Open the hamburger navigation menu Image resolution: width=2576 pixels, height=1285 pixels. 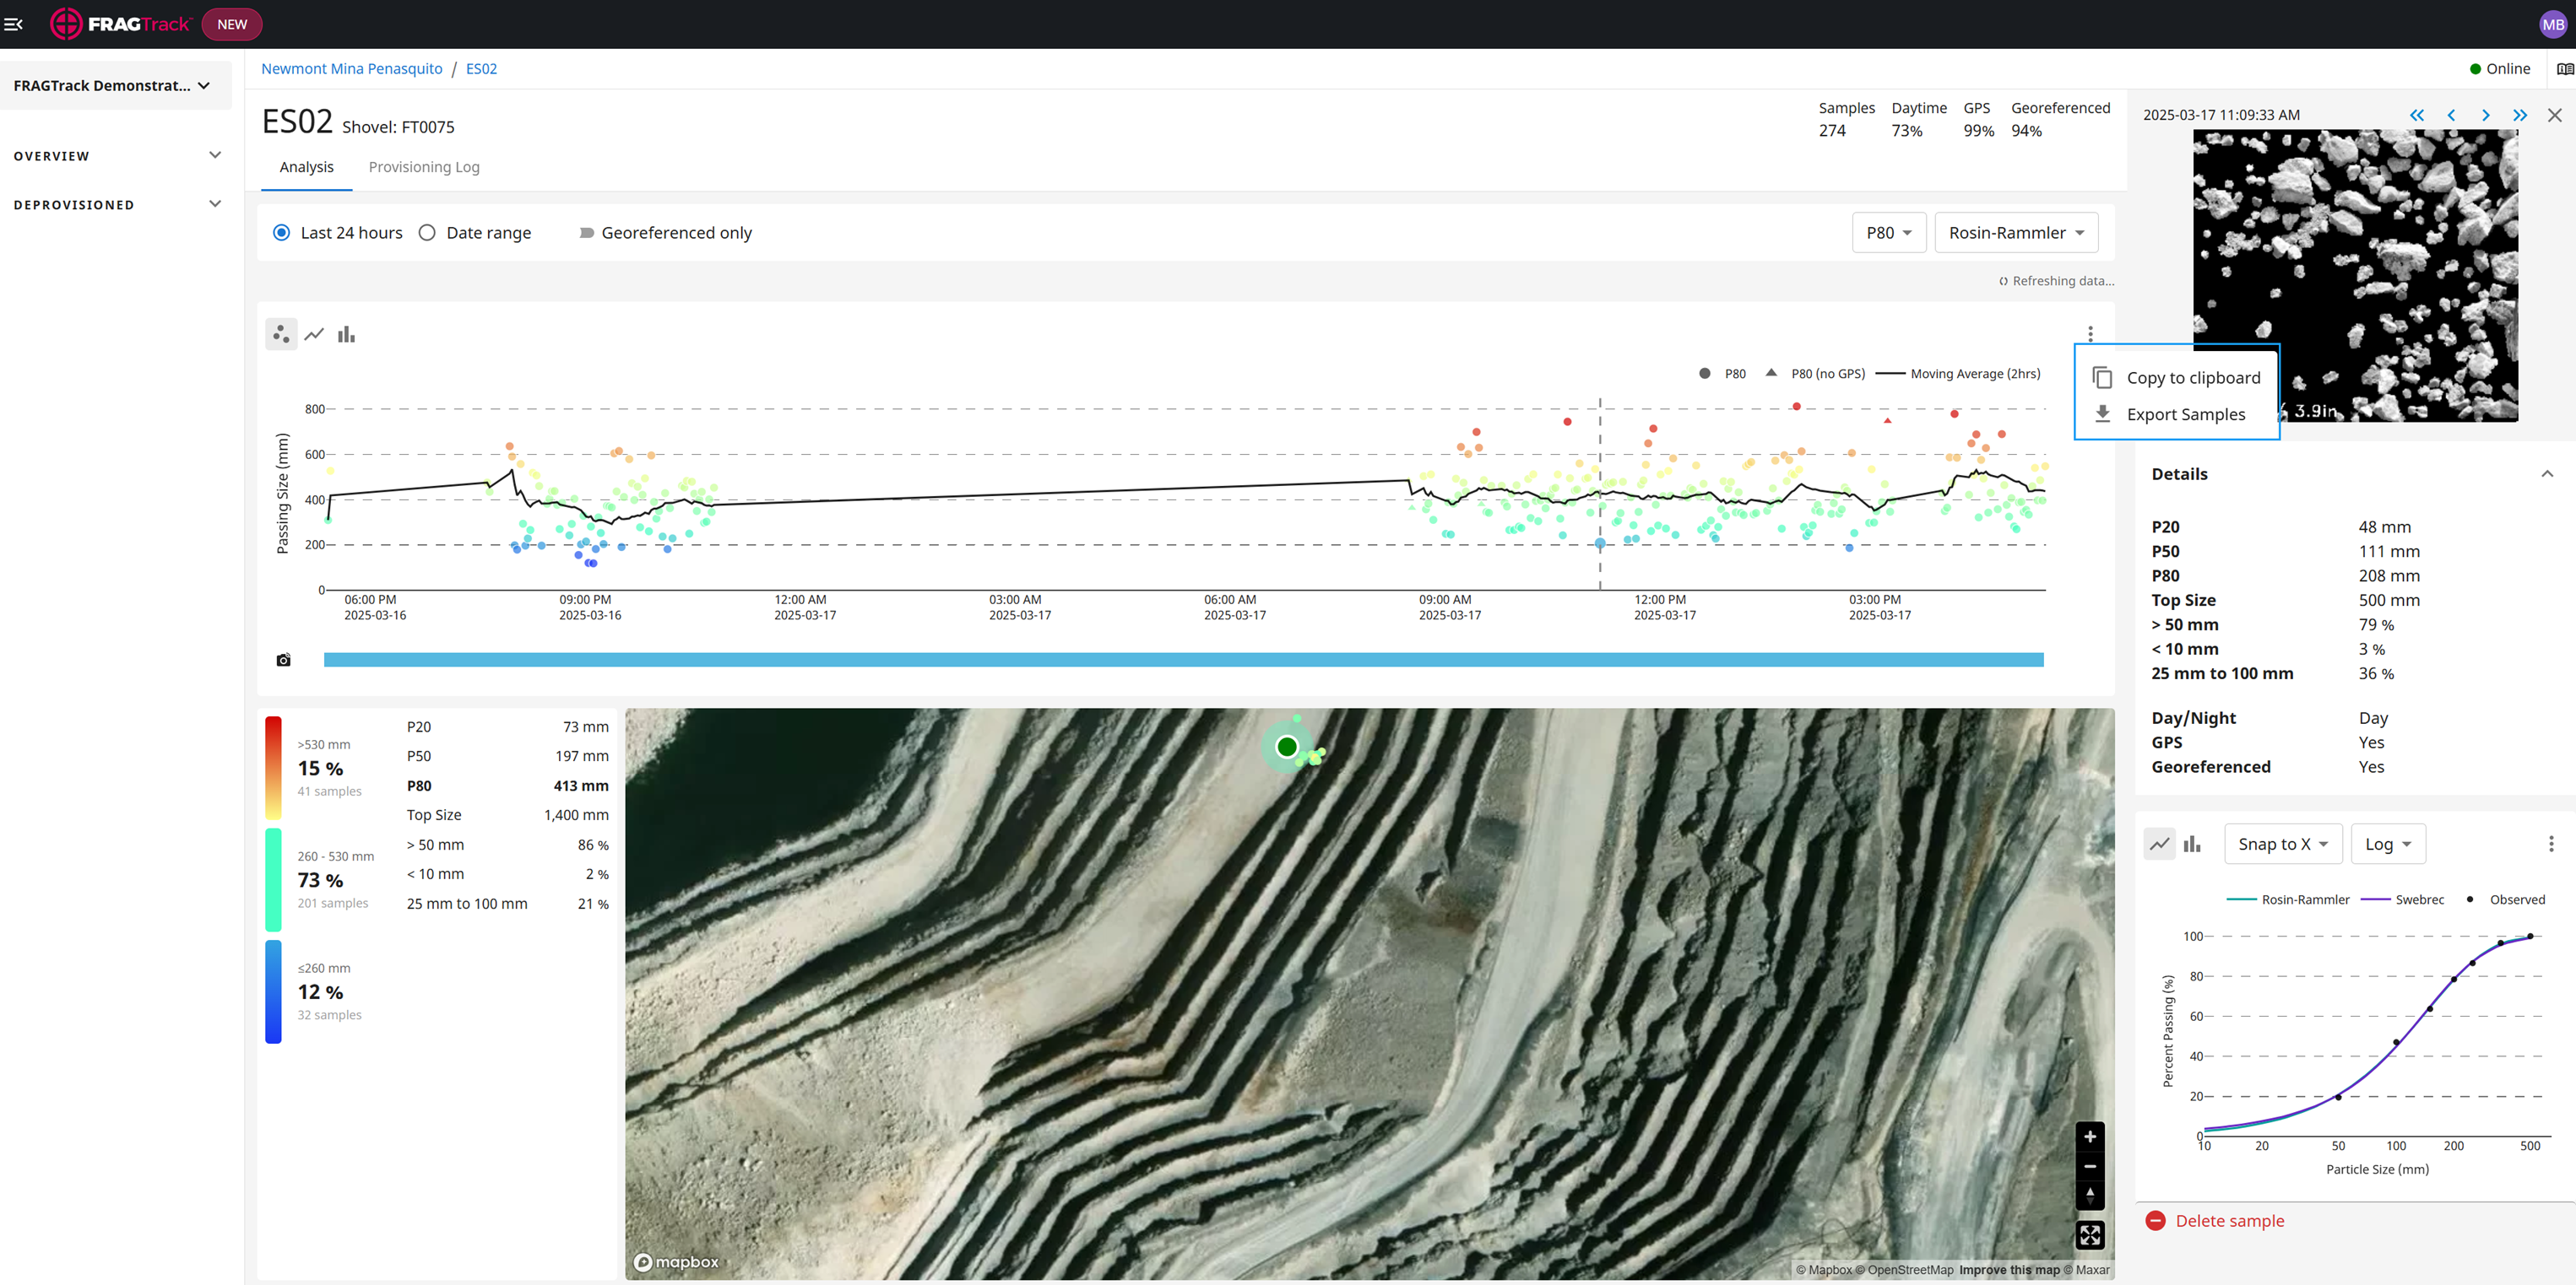point(14,24)
